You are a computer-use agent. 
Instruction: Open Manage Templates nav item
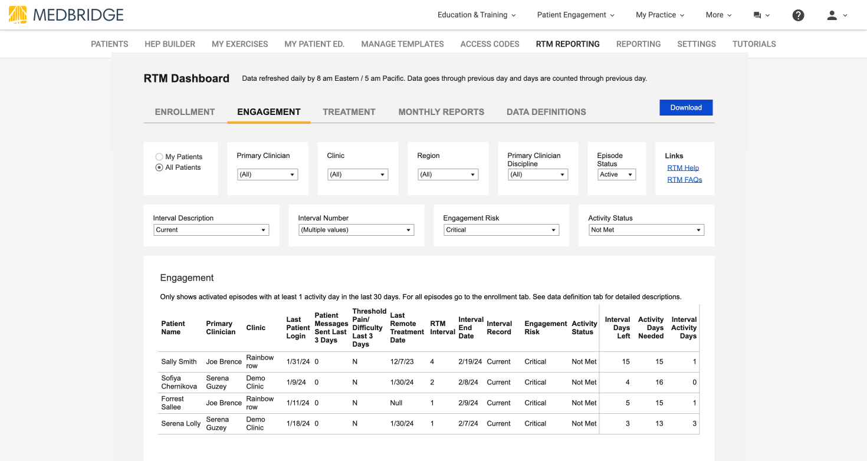[x=403, y=44]
